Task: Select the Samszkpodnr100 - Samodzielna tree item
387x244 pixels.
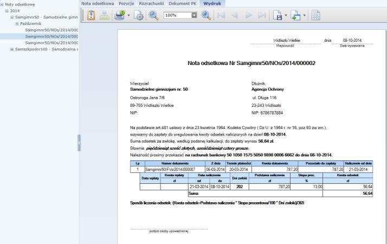Action: pos(47,49)
